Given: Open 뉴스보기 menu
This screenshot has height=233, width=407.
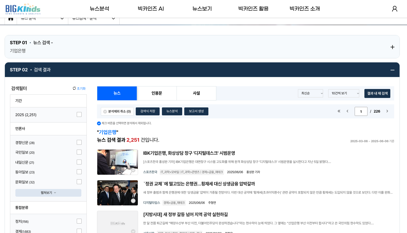Looking at the screenshot, I should pos(202,9).
